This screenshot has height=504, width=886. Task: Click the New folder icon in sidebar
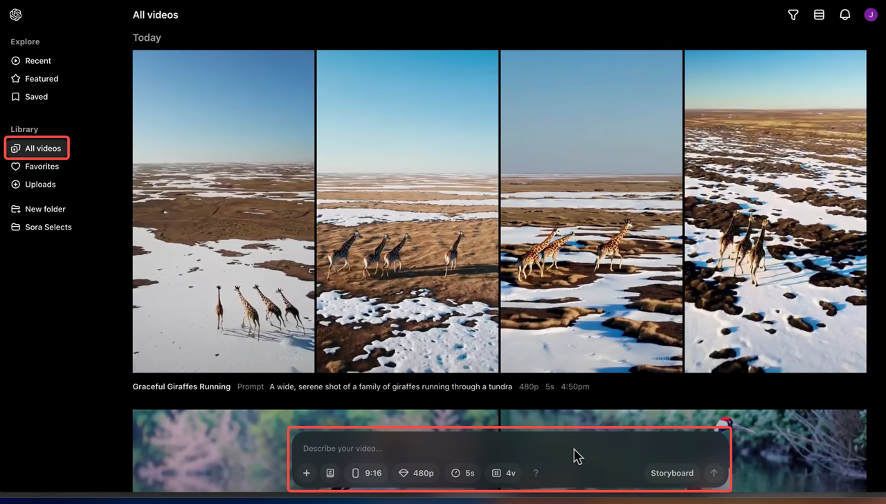[x=15, y=209]
